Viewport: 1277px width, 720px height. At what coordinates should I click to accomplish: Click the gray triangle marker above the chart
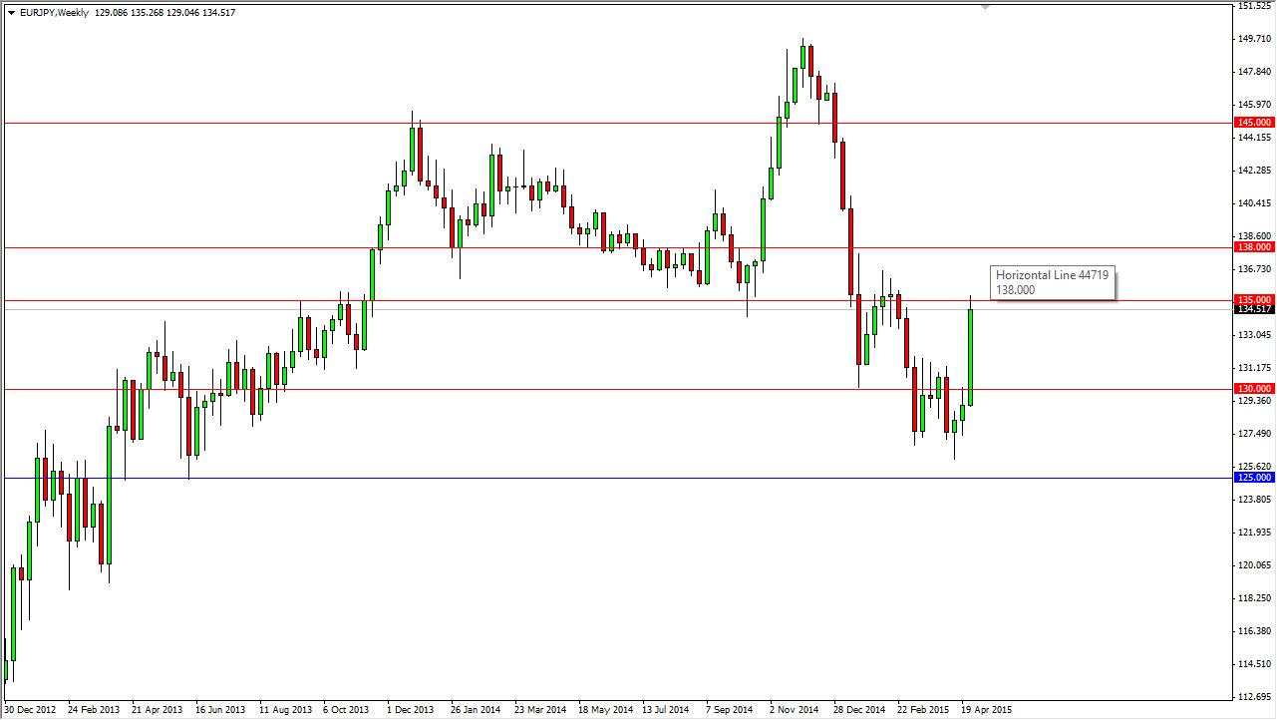point(987,7)
